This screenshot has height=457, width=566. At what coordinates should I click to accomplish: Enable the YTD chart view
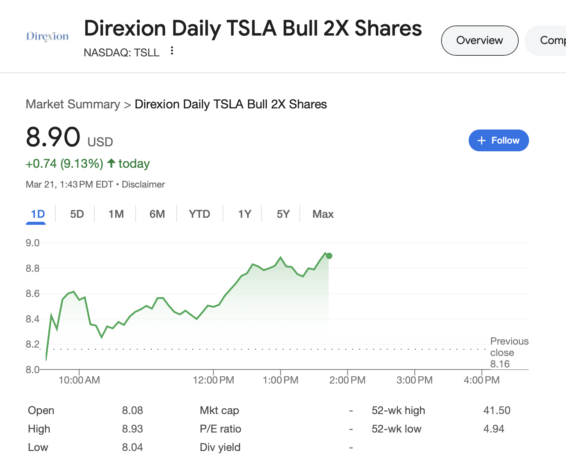[199, 214]
